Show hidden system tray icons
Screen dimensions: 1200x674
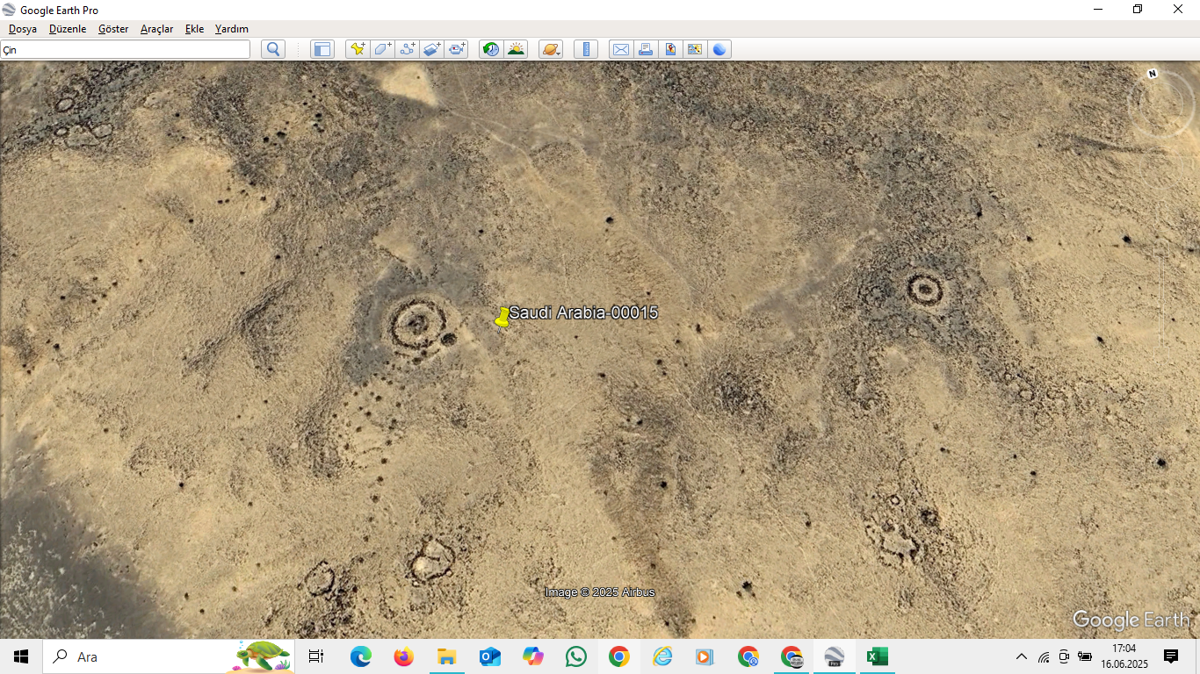[1021, 656]
